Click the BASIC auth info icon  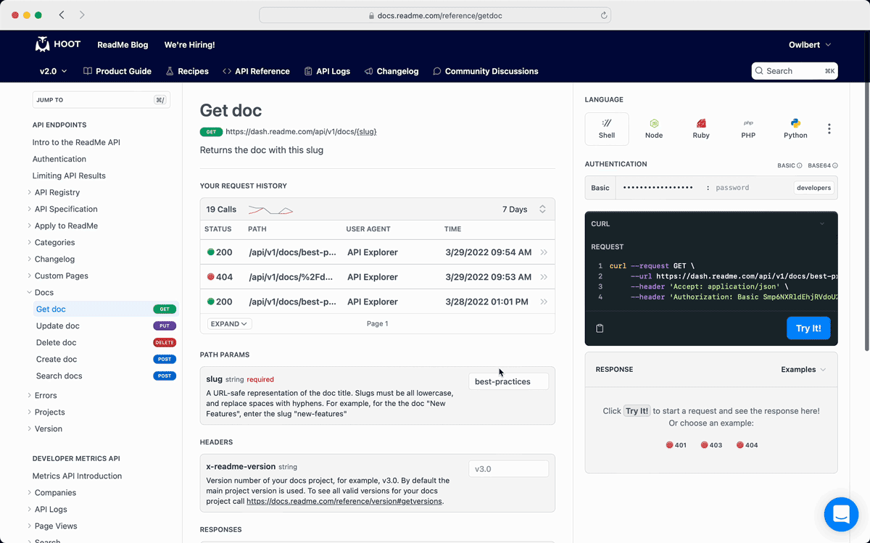tap(799, 166)
